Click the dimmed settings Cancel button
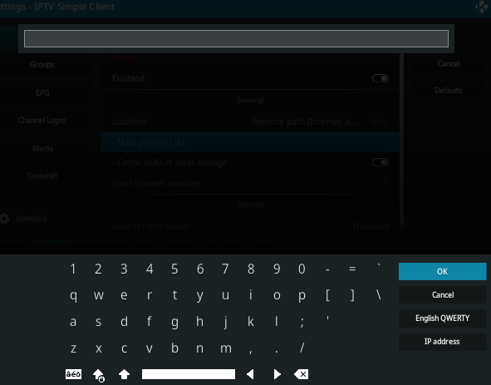Viewport: 491px width, 385px height. click(x=449, y=64)
